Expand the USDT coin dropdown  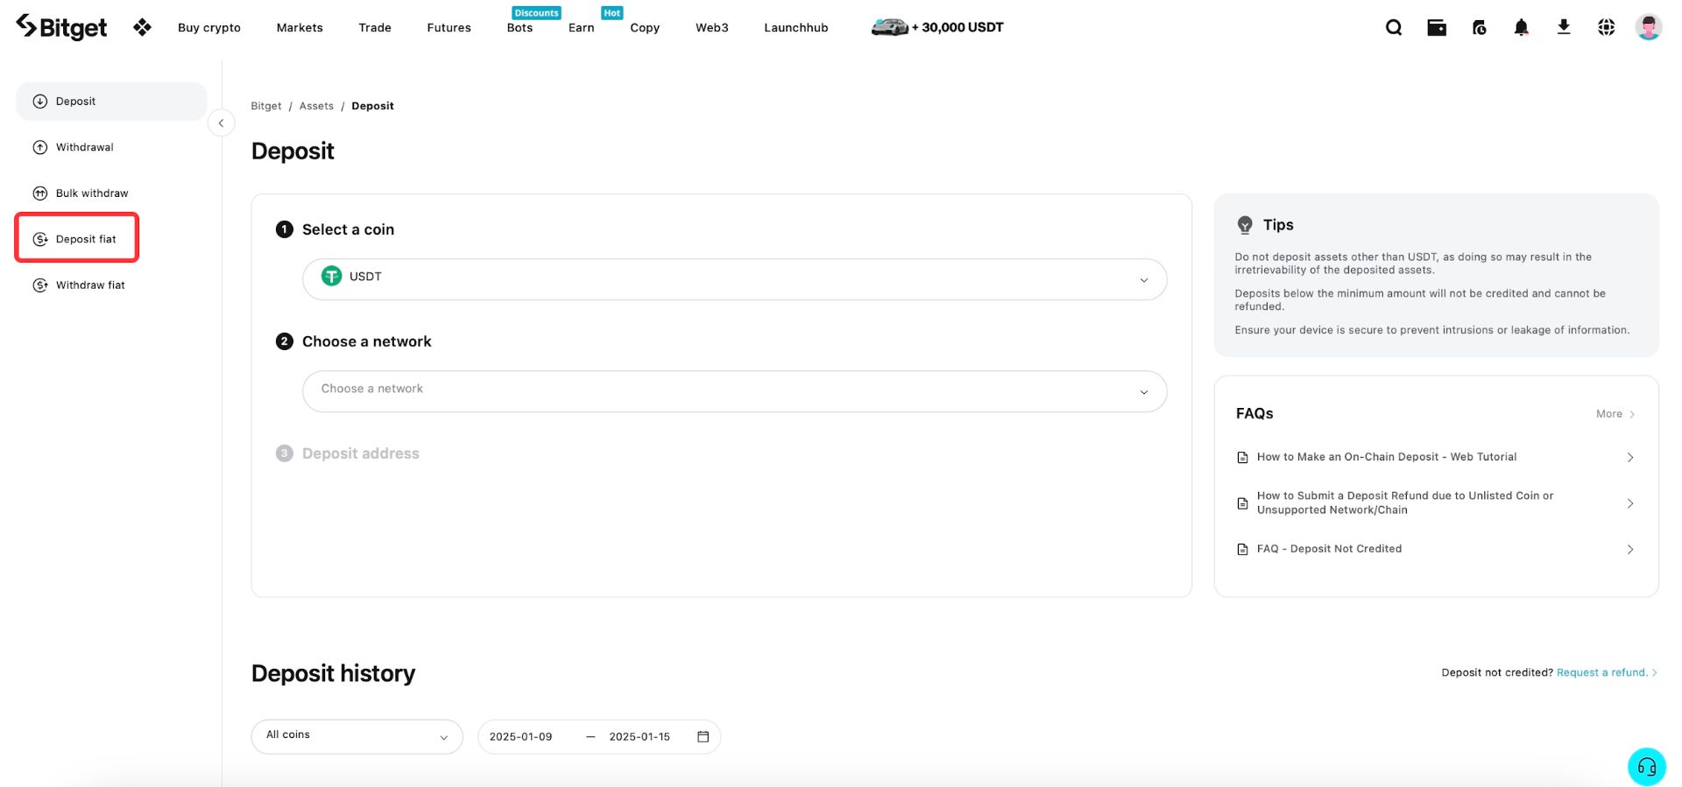(734, 279)
